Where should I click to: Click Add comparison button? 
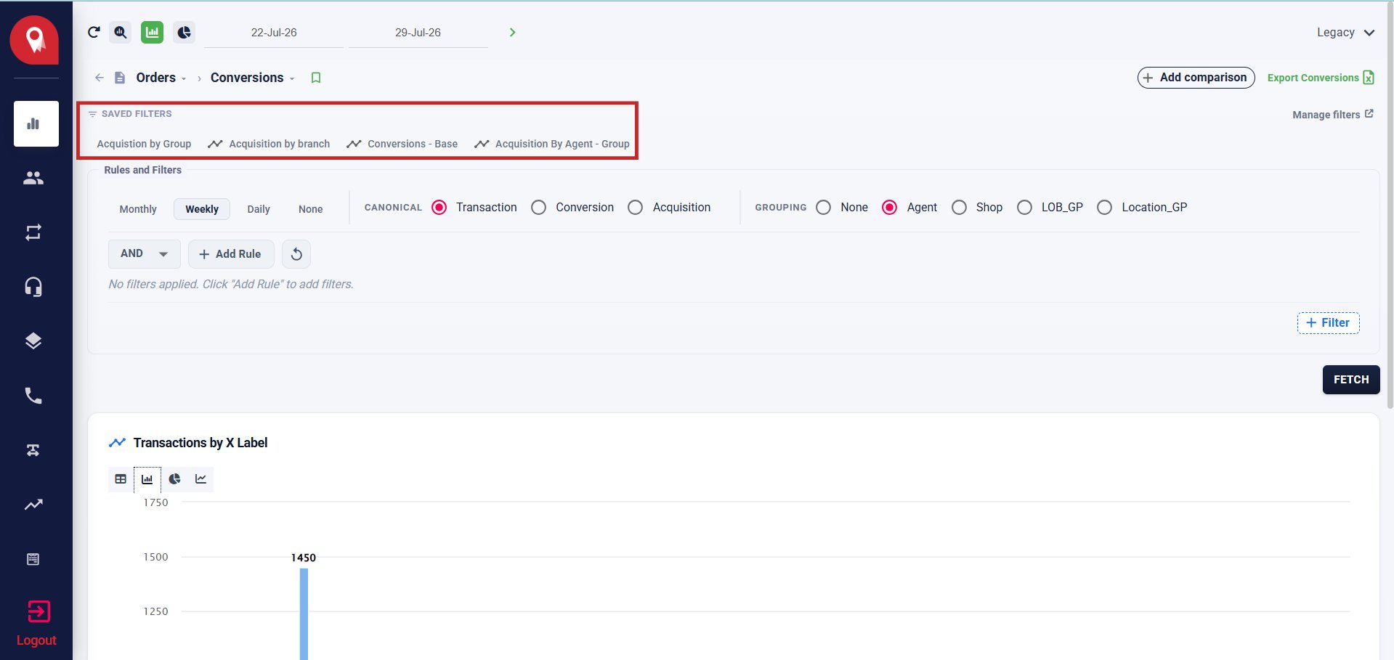coord(1196,78)
